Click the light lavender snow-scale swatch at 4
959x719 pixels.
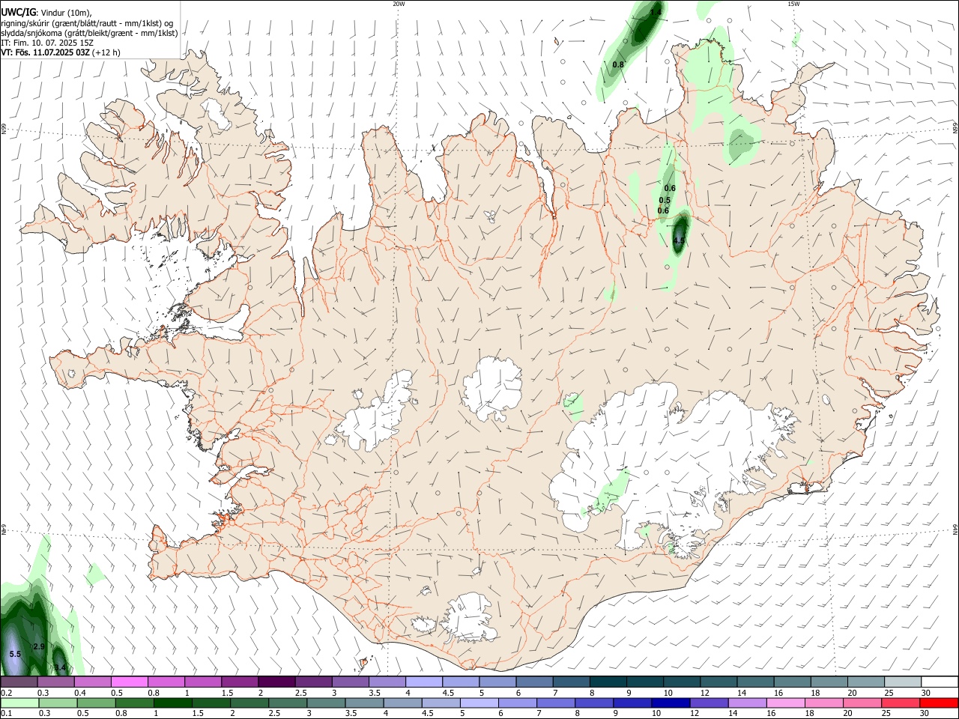(423, 682)
